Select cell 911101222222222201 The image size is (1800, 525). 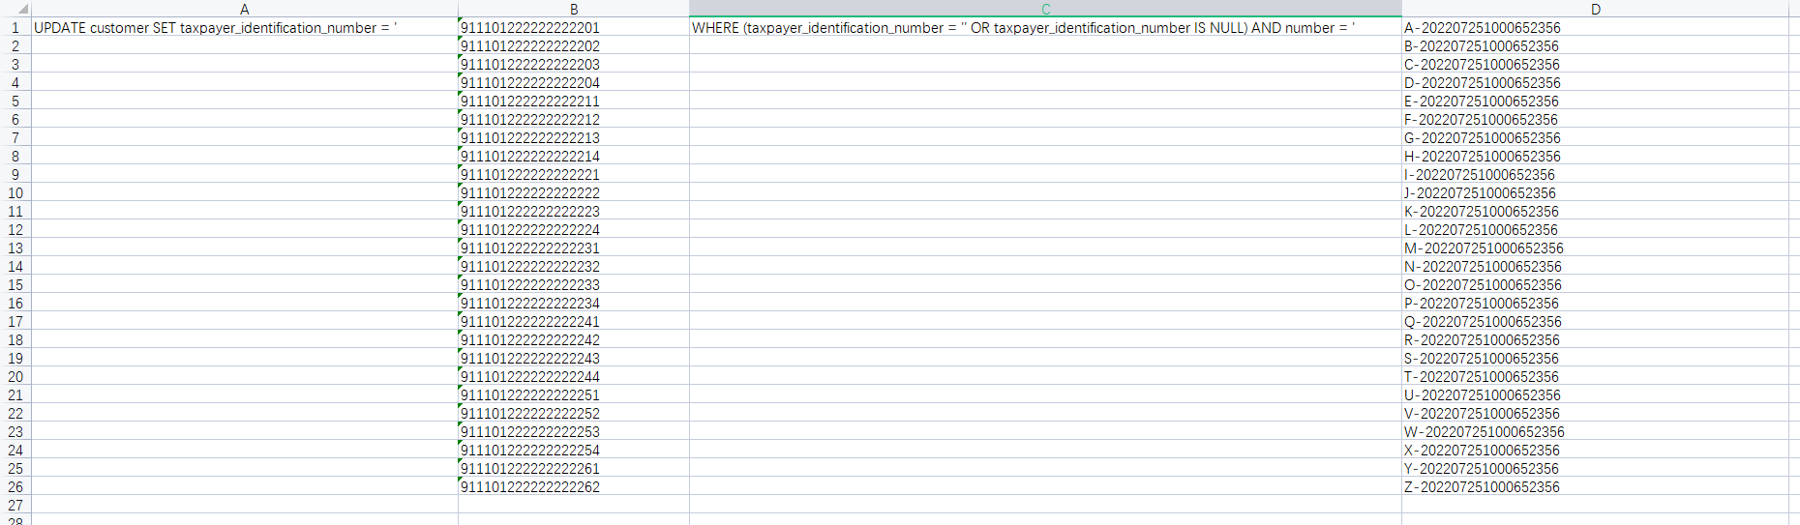[574, 27]
